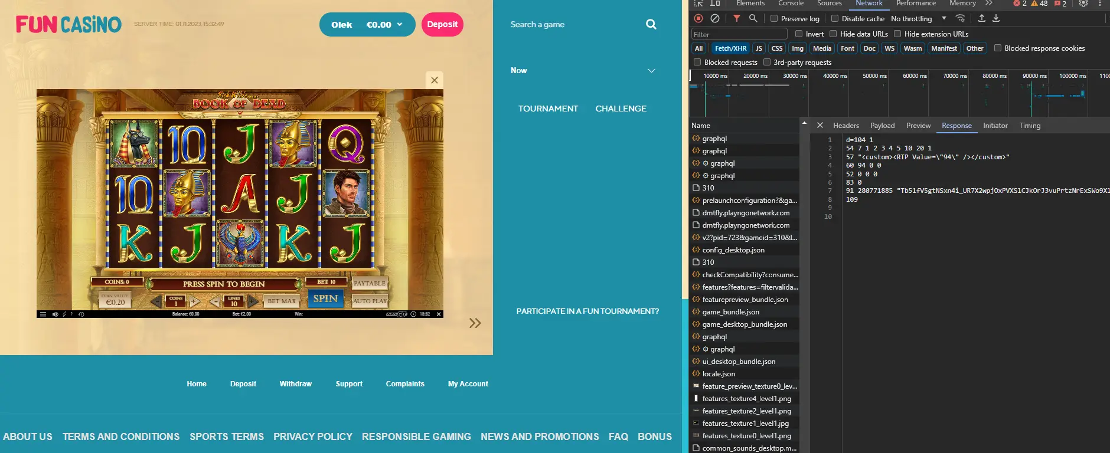The image size is (1110, 453).
Task: Open the game hamburger menu icon
Action: click(43, 314)
